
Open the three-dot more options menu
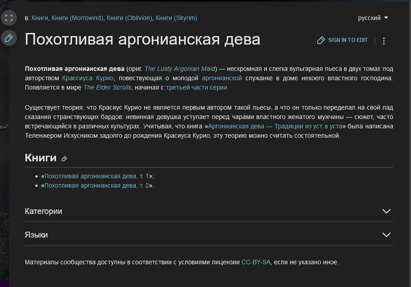(x=384, y=41)
